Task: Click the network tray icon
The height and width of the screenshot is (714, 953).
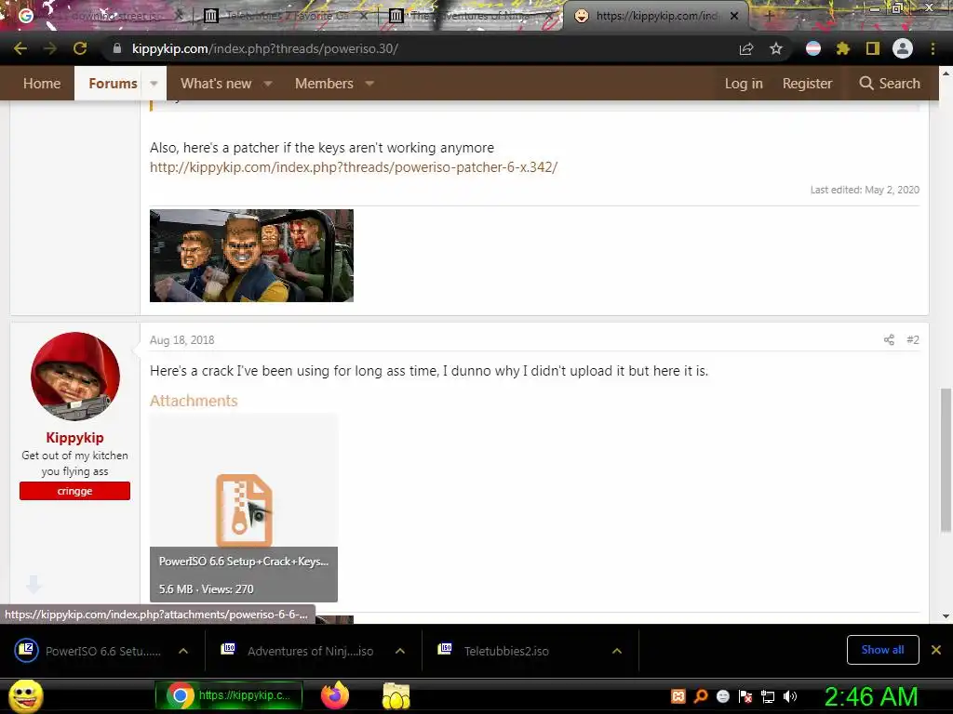Action: coord(768,696)
